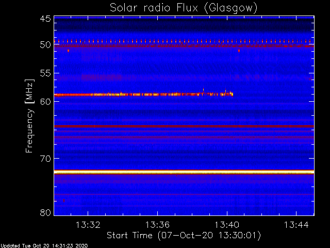The height and width of the screenshot is (248, 330).
Task: Click the 'Solar radio Flux (Glasgow)' title
Action: click(x=184, y=8)
